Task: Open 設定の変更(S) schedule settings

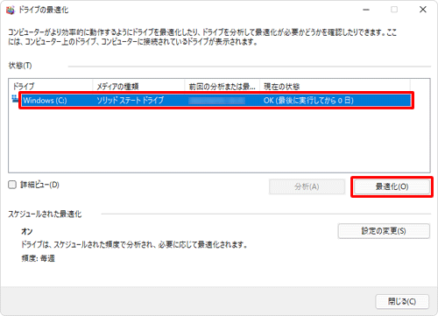Action: point(384,231)
